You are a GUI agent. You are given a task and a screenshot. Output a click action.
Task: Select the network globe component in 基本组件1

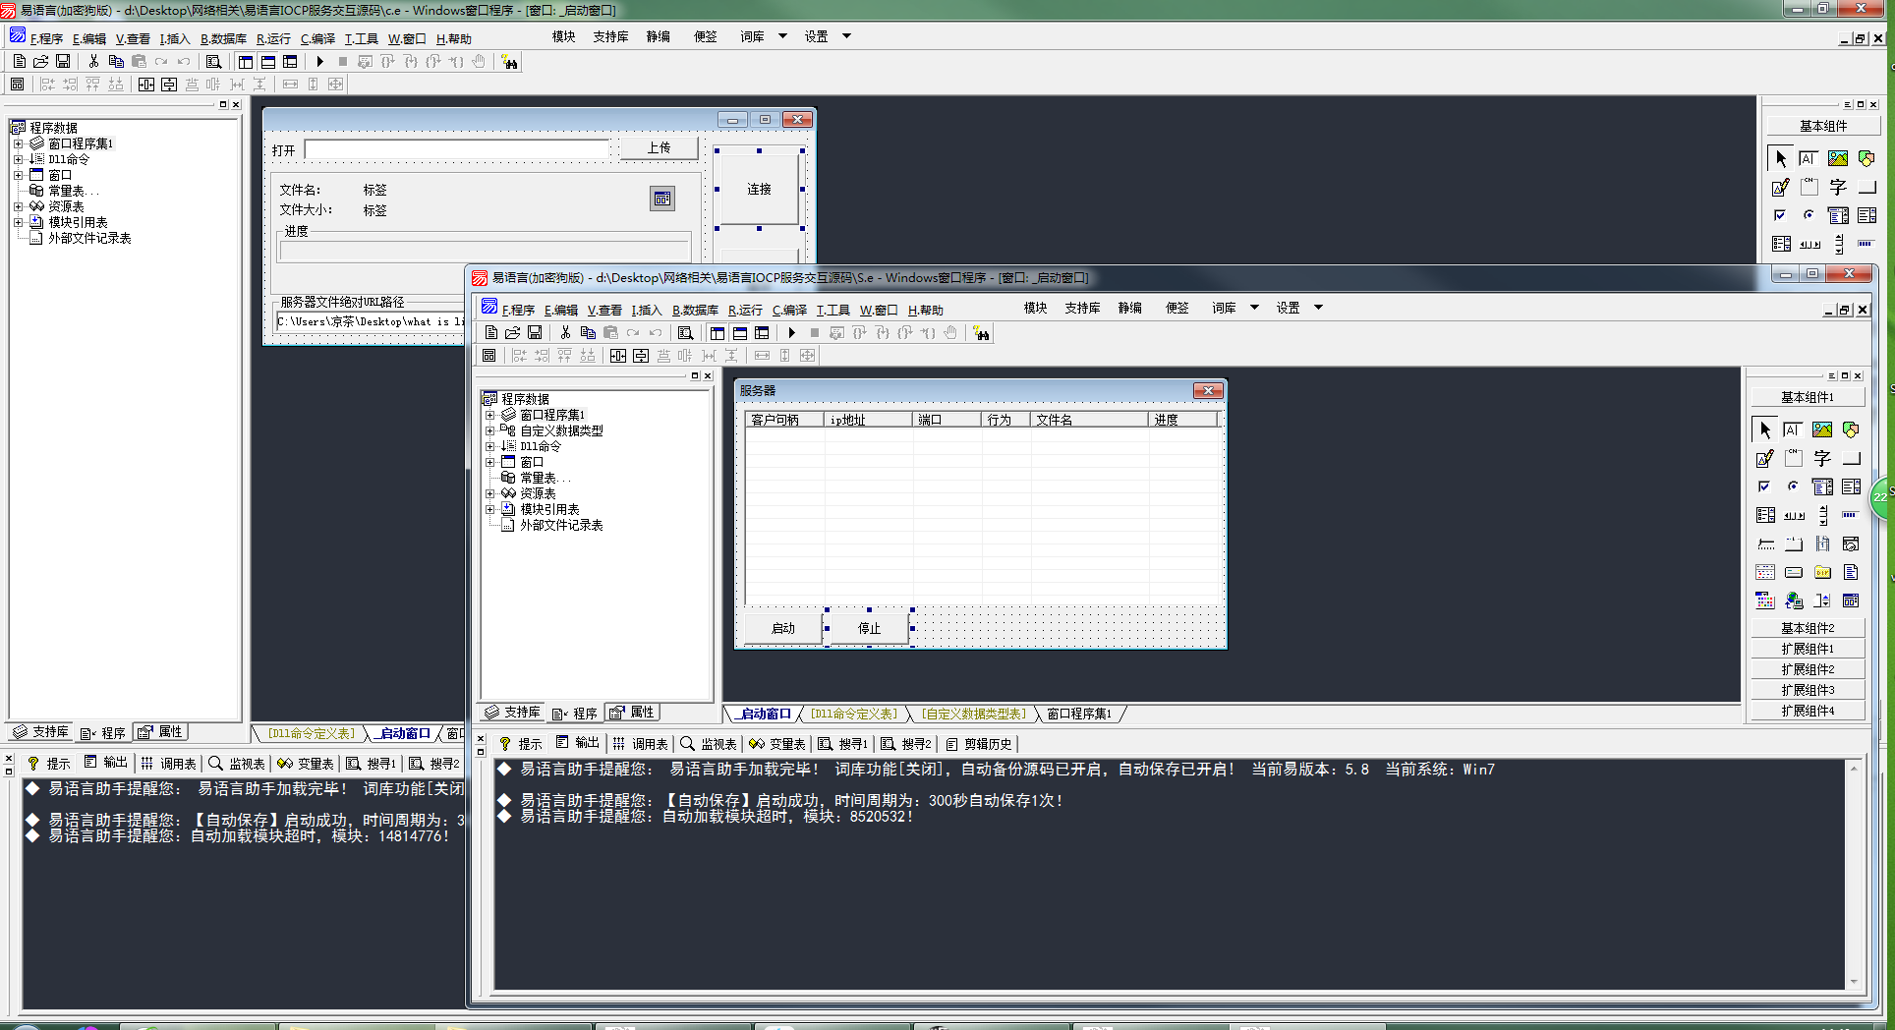click(1794, 601)
